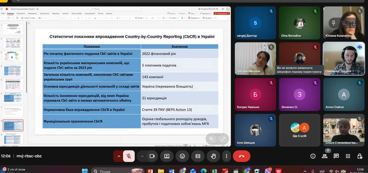Screen dimensions: 368x173
Task: Open the Windows Start menu
Action: coord(85,171)
